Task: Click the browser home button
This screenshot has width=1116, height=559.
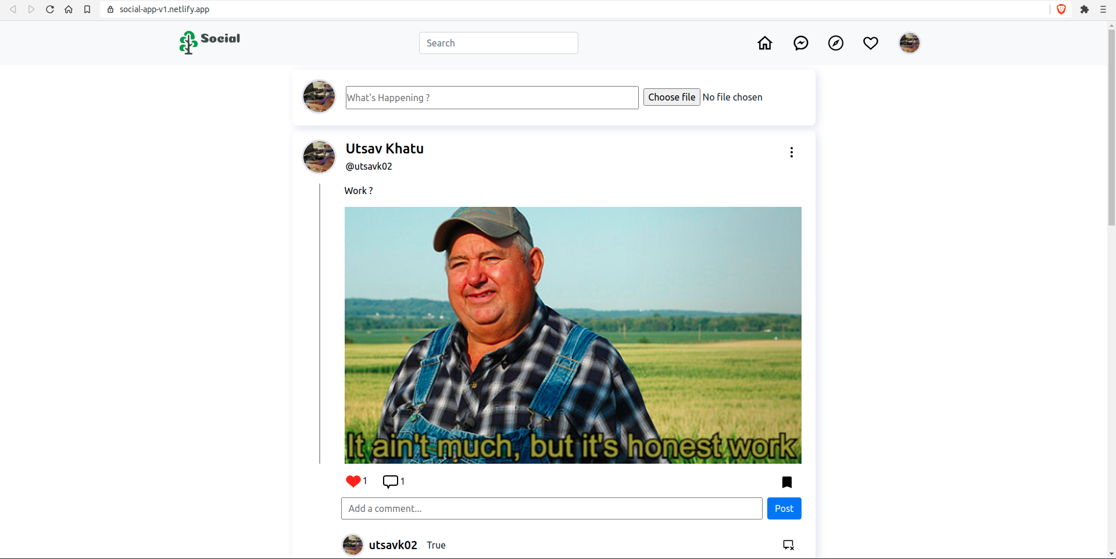Action: coord(69,9)
